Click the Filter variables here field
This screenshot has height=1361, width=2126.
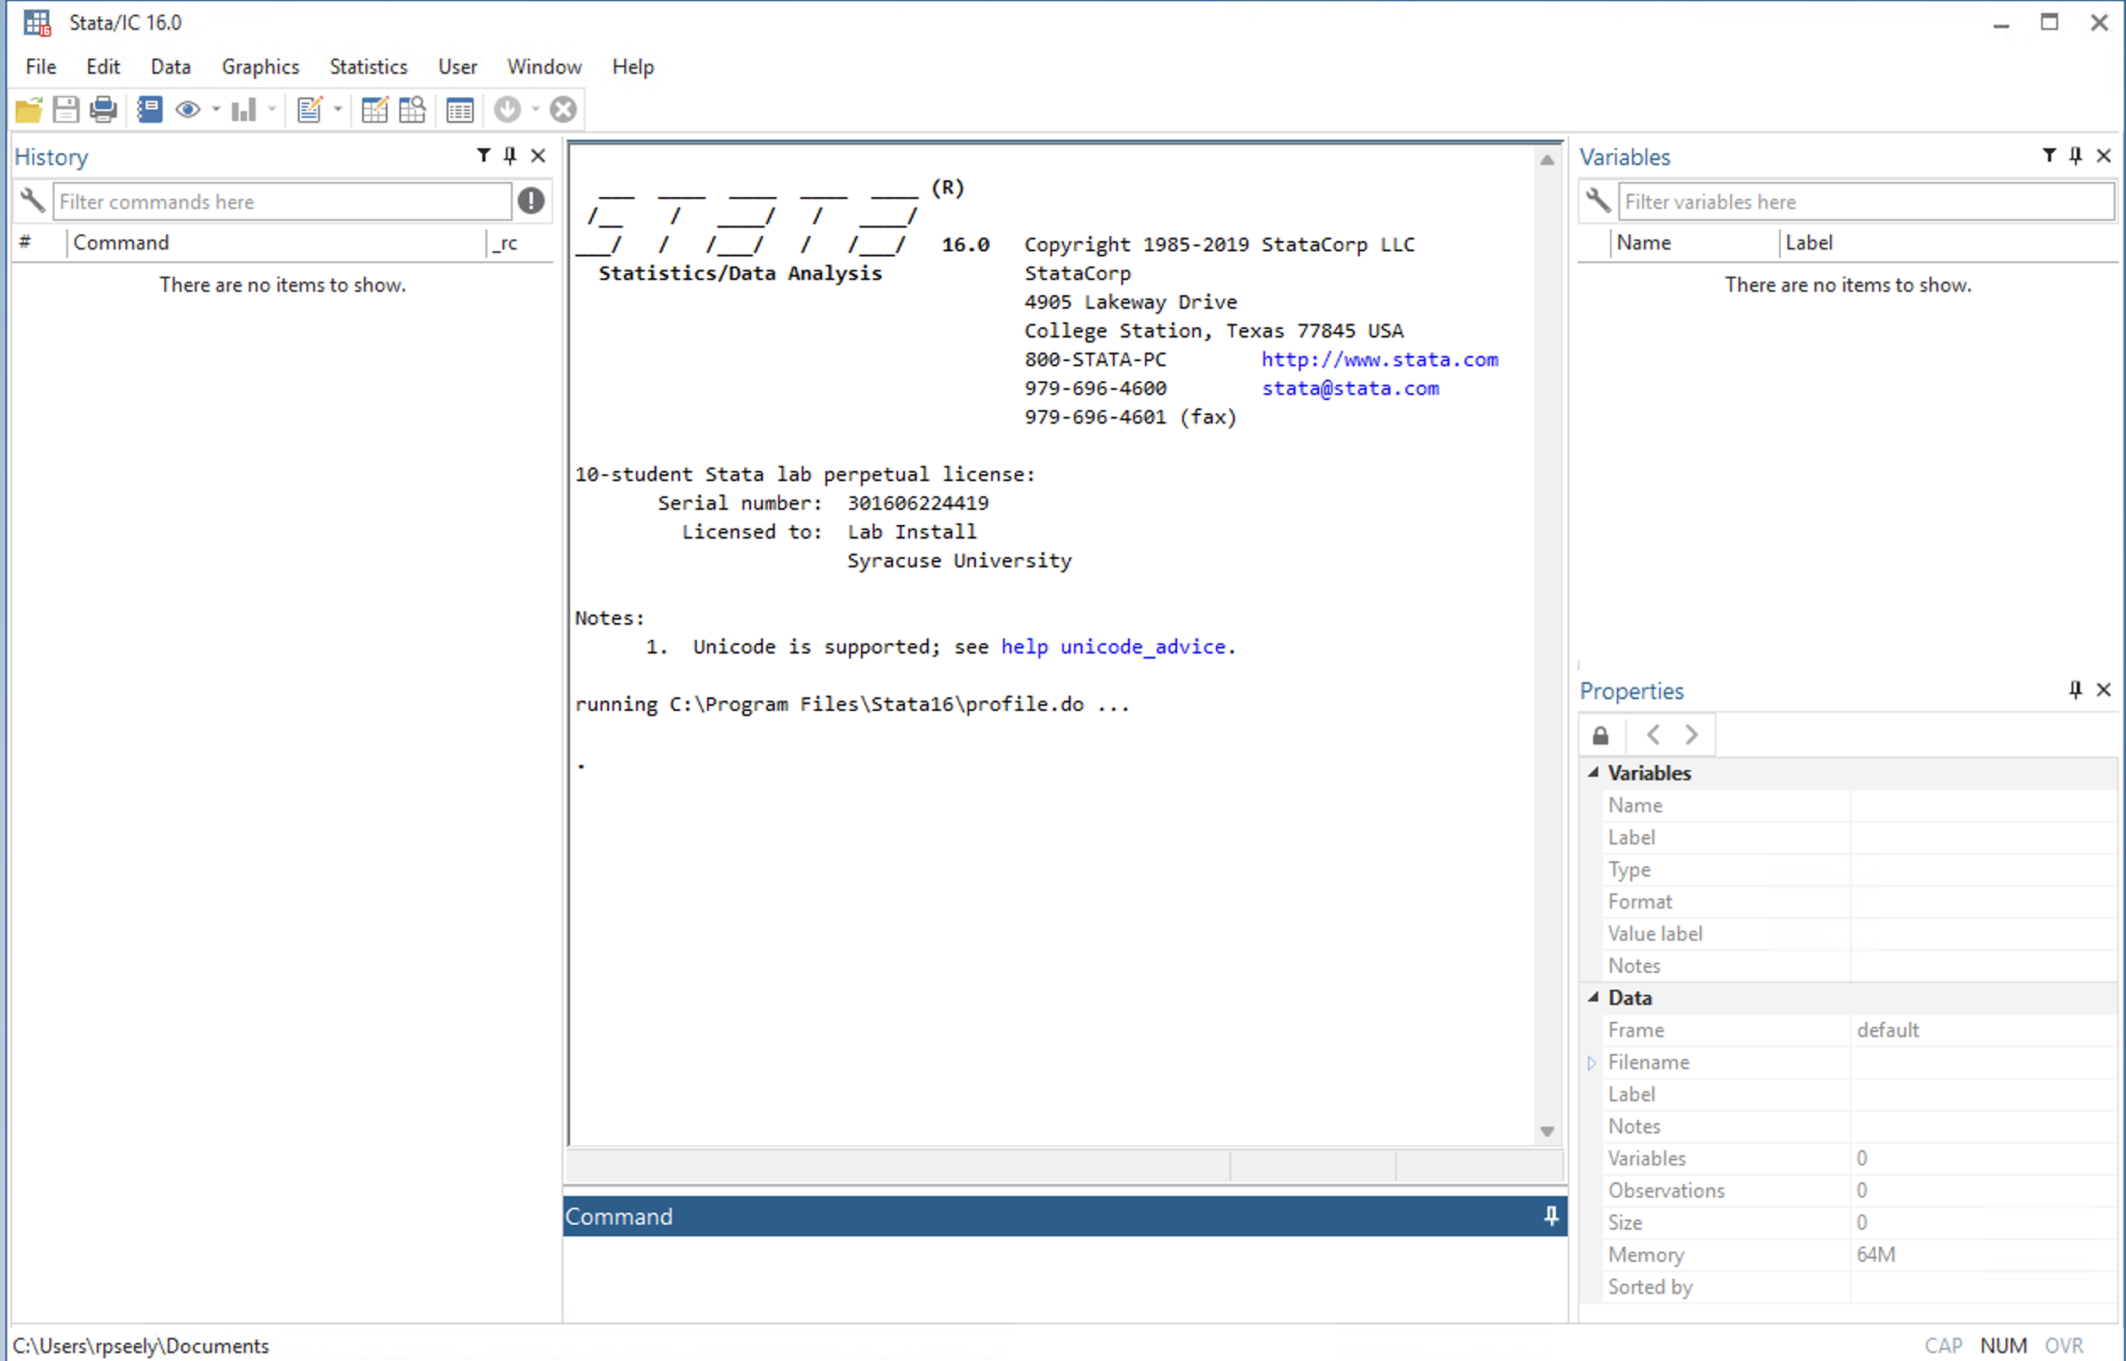point(1867,201)
